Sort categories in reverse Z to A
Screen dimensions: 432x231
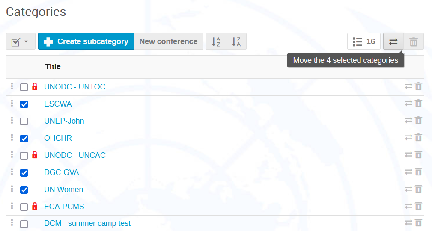pos(236,41)
